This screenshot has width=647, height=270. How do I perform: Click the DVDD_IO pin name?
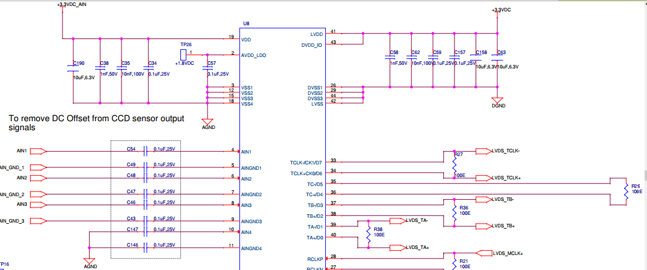[313, 44]
